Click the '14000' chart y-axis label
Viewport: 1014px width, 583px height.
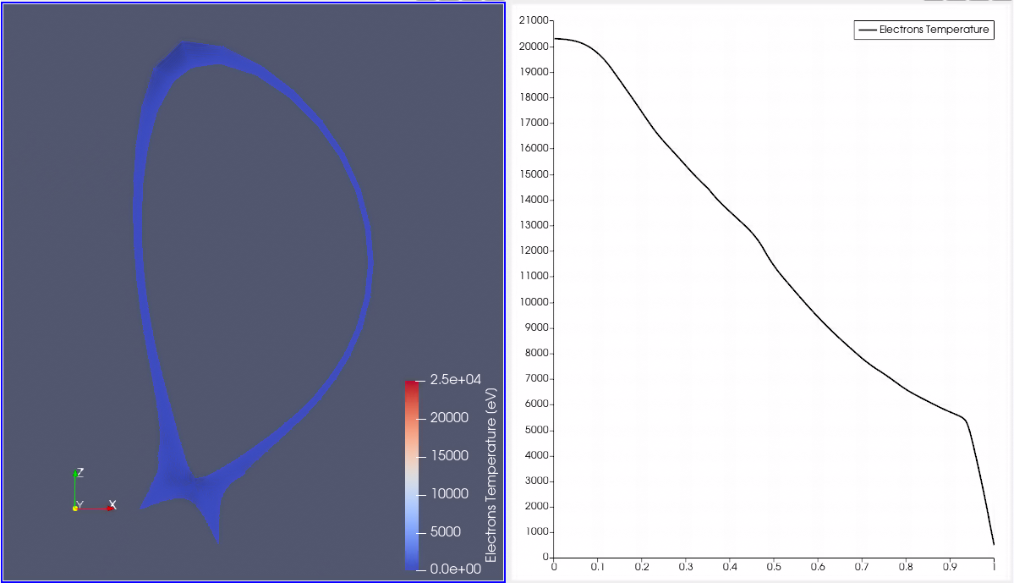[x=534, y=200]
